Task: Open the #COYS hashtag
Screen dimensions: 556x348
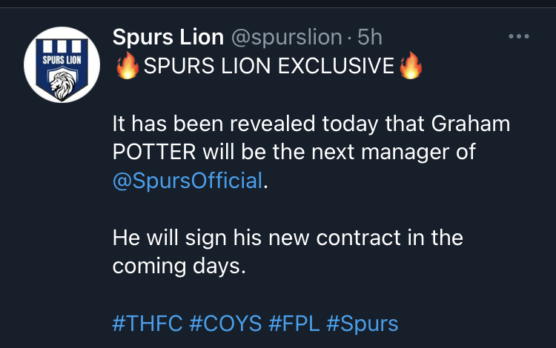Action: point(225,324)
